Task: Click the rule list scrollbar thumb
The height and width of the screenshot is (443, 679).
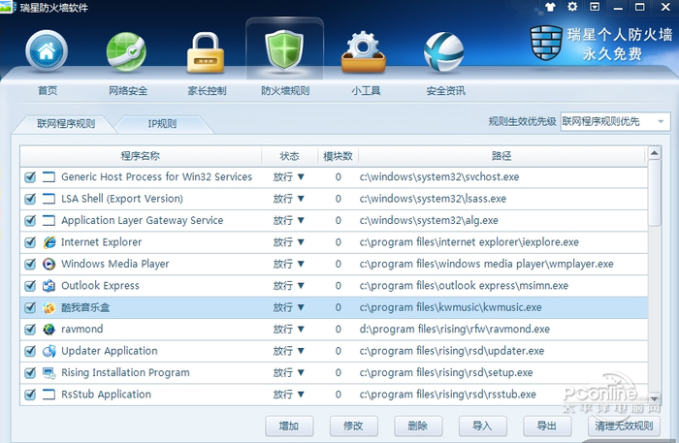Action: click(655, 193)
